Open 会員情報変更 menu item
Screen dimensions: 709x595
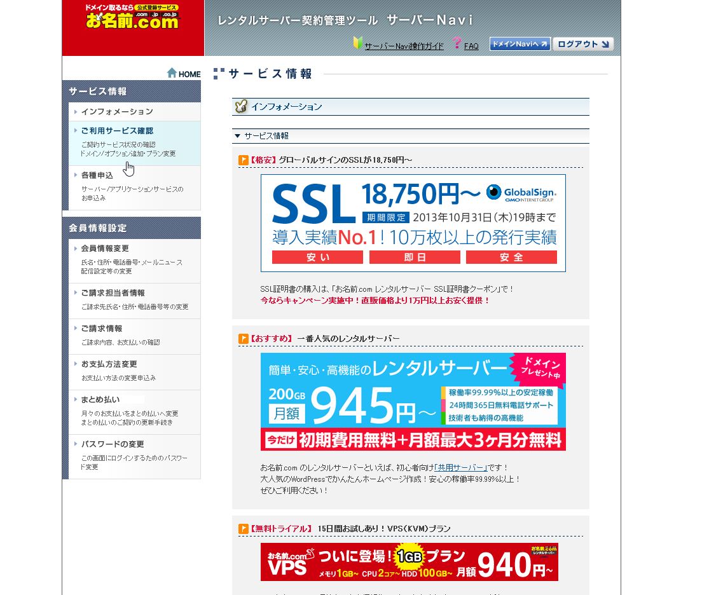[x=134, y=261]
